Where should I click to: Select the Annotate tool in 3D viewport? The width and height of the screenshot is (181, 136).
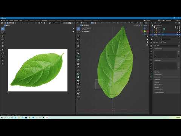[x=78, y=50]
